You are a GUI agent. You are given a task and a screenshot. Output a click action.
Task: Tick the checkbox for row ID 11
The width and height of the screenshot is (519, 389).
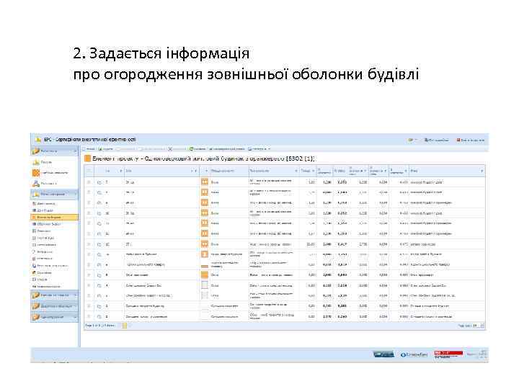[x=89, y=223]
